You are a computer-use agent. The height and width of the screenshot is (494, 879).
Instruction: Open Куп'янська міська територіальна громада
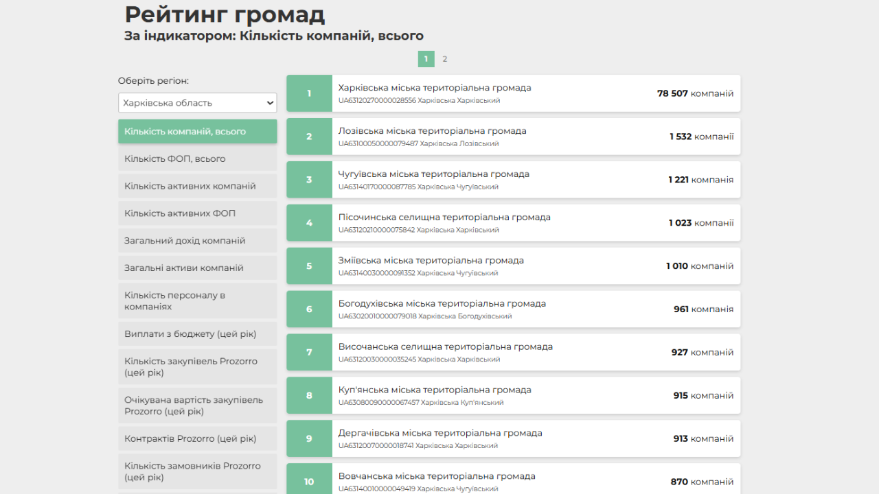click(x=434, y=390)
